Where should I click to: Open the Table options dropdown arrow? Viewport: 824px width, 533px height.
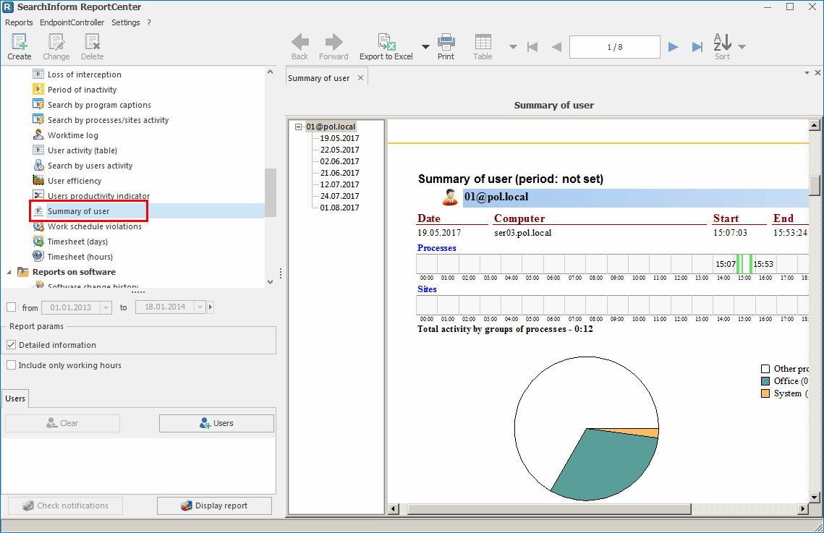pyautogui.click(x=514, y=47)
